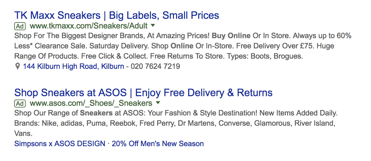
Task: Click the bold 'Buy Online' text
Action: (x=231, y=36)
